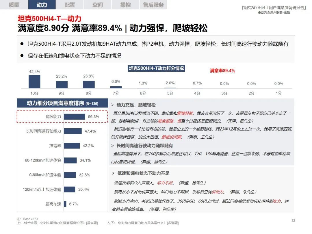Click the 坦克500Hi4-T—动力 red title
This screenshot has width=312, height=234.
50,18
